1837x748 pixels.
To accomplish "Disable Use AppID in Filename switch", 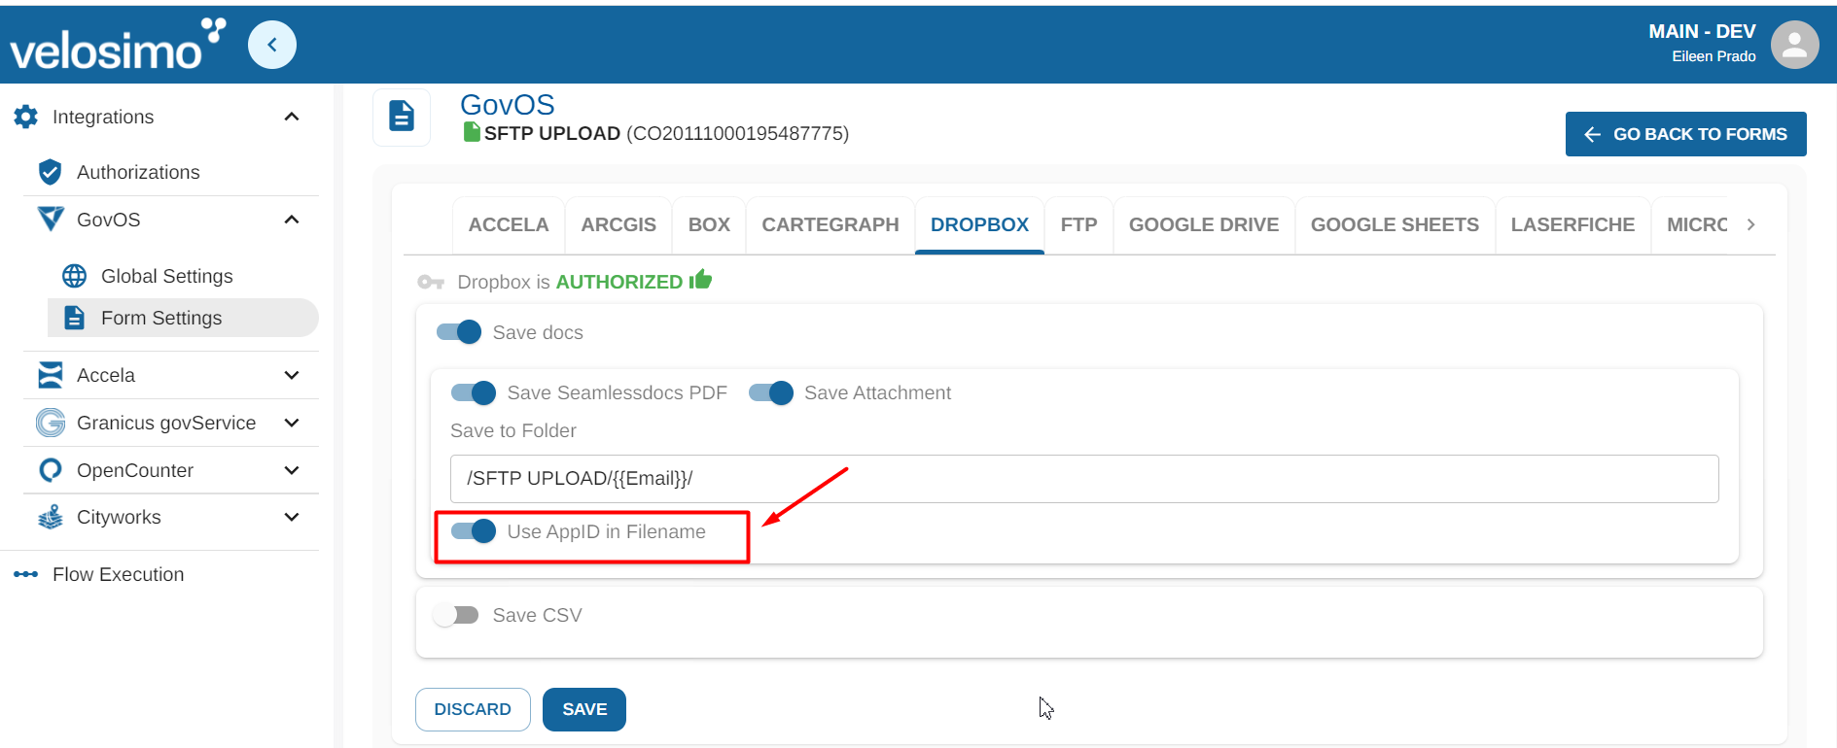I will [x=474, y=531].
